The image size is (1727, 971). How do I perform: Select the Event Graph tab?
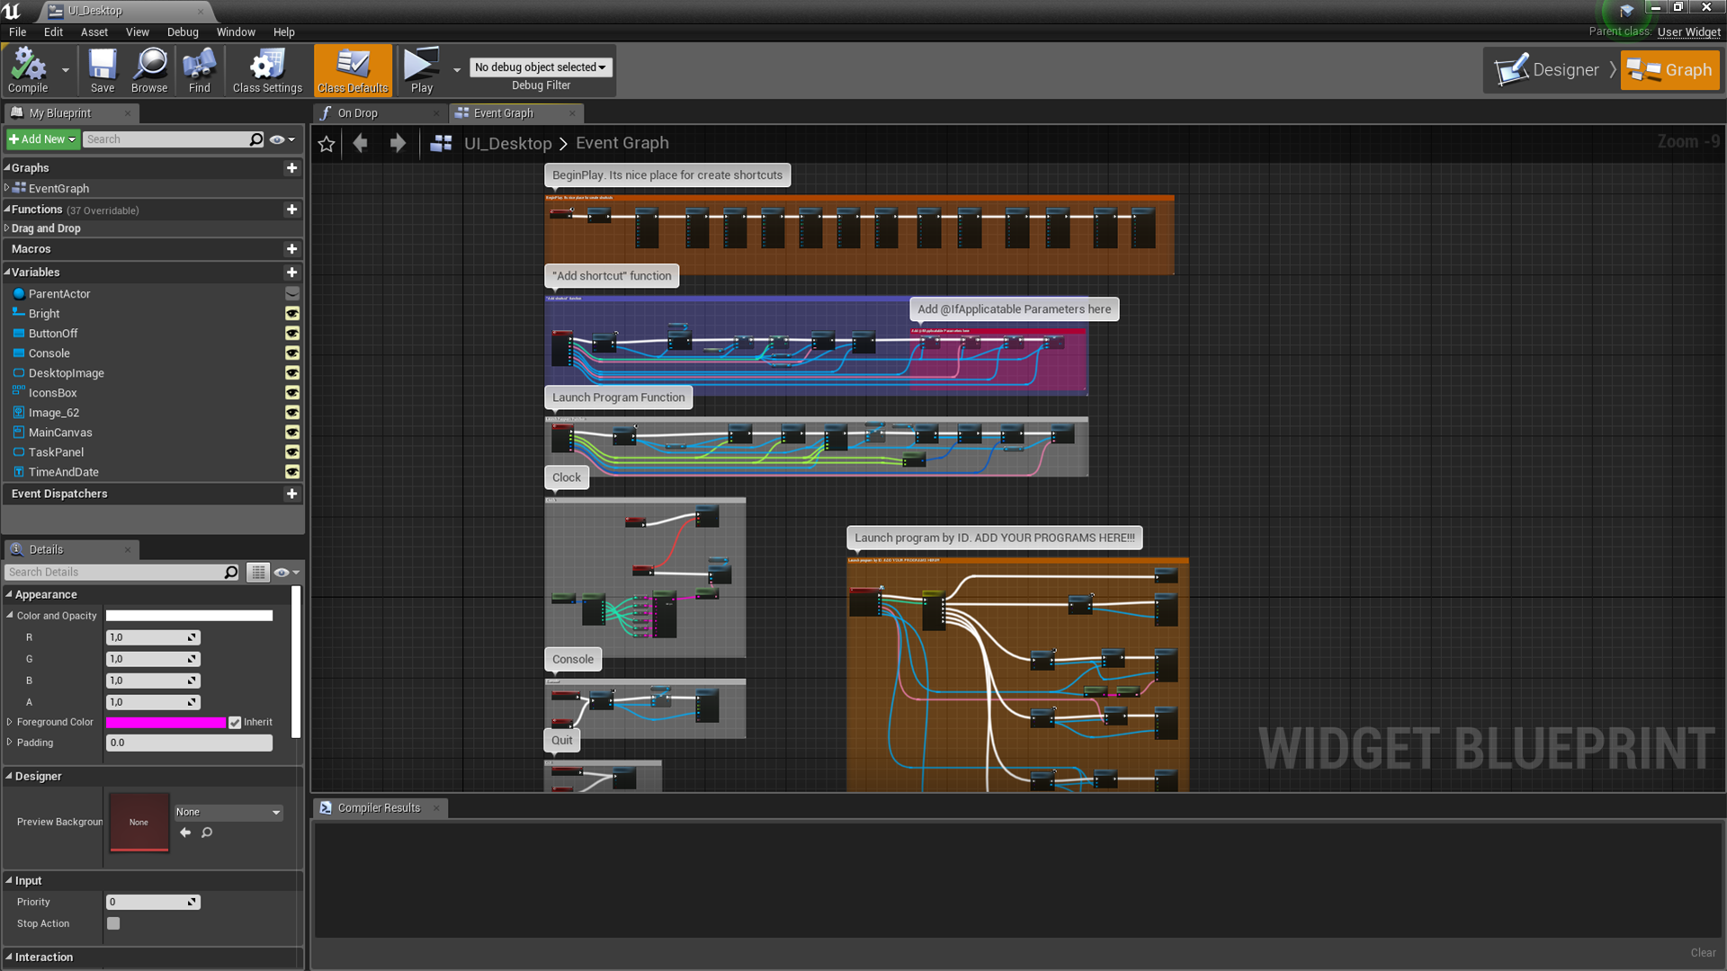[502, 112]
